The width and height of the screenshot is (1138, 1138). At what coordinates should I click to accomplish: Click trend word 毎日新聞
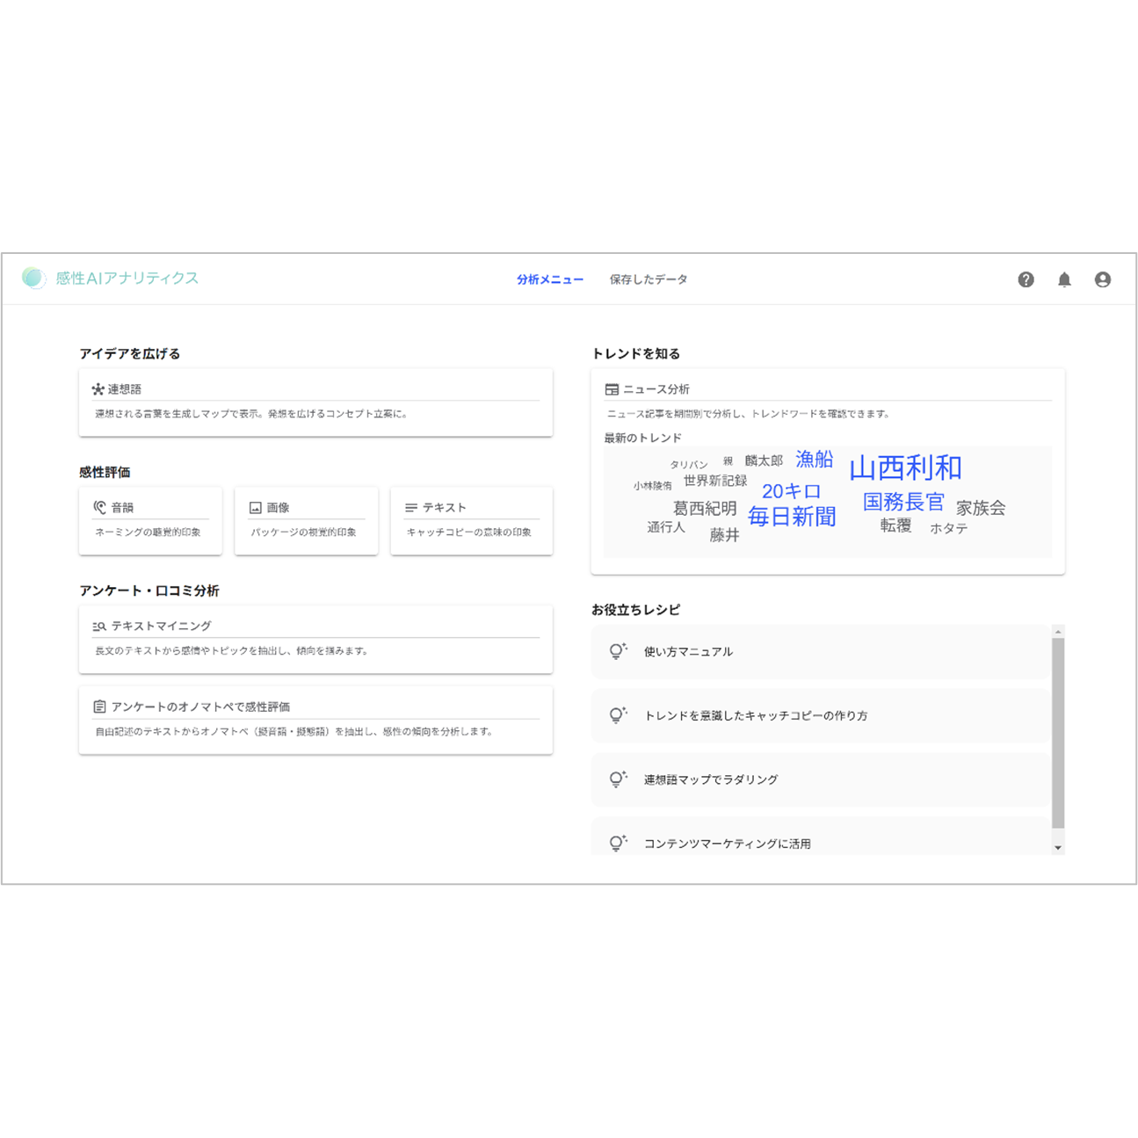[792, 517]
